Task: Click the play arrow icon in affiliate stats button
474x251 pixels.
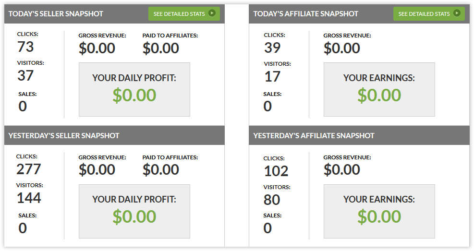Action: (457, 13)
